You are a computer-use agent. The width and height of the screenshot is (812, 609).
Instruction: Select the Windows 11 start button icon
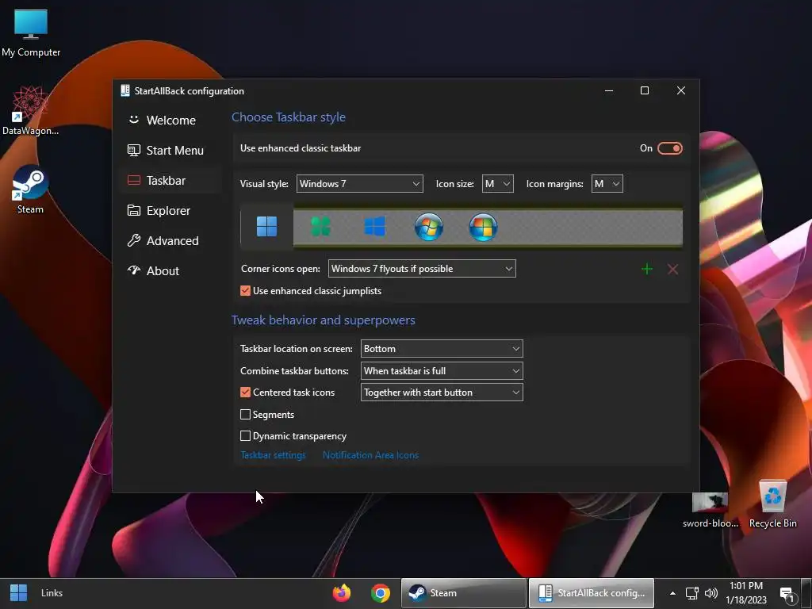pyautogui.click(x=266, y=226)
